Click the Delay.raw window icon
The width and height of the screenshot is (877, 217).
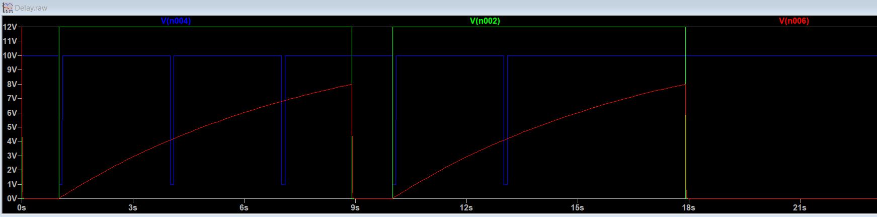pos(8,8)
